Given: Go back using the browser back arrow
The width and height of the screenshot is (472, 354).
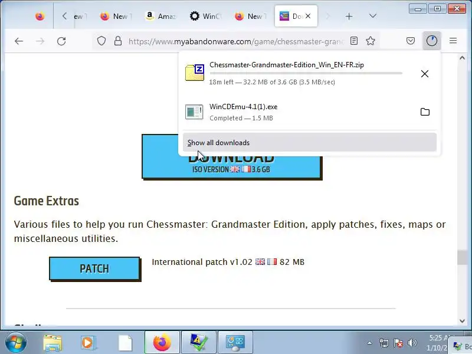Looking at the screenshot, I should pos(19,41).
